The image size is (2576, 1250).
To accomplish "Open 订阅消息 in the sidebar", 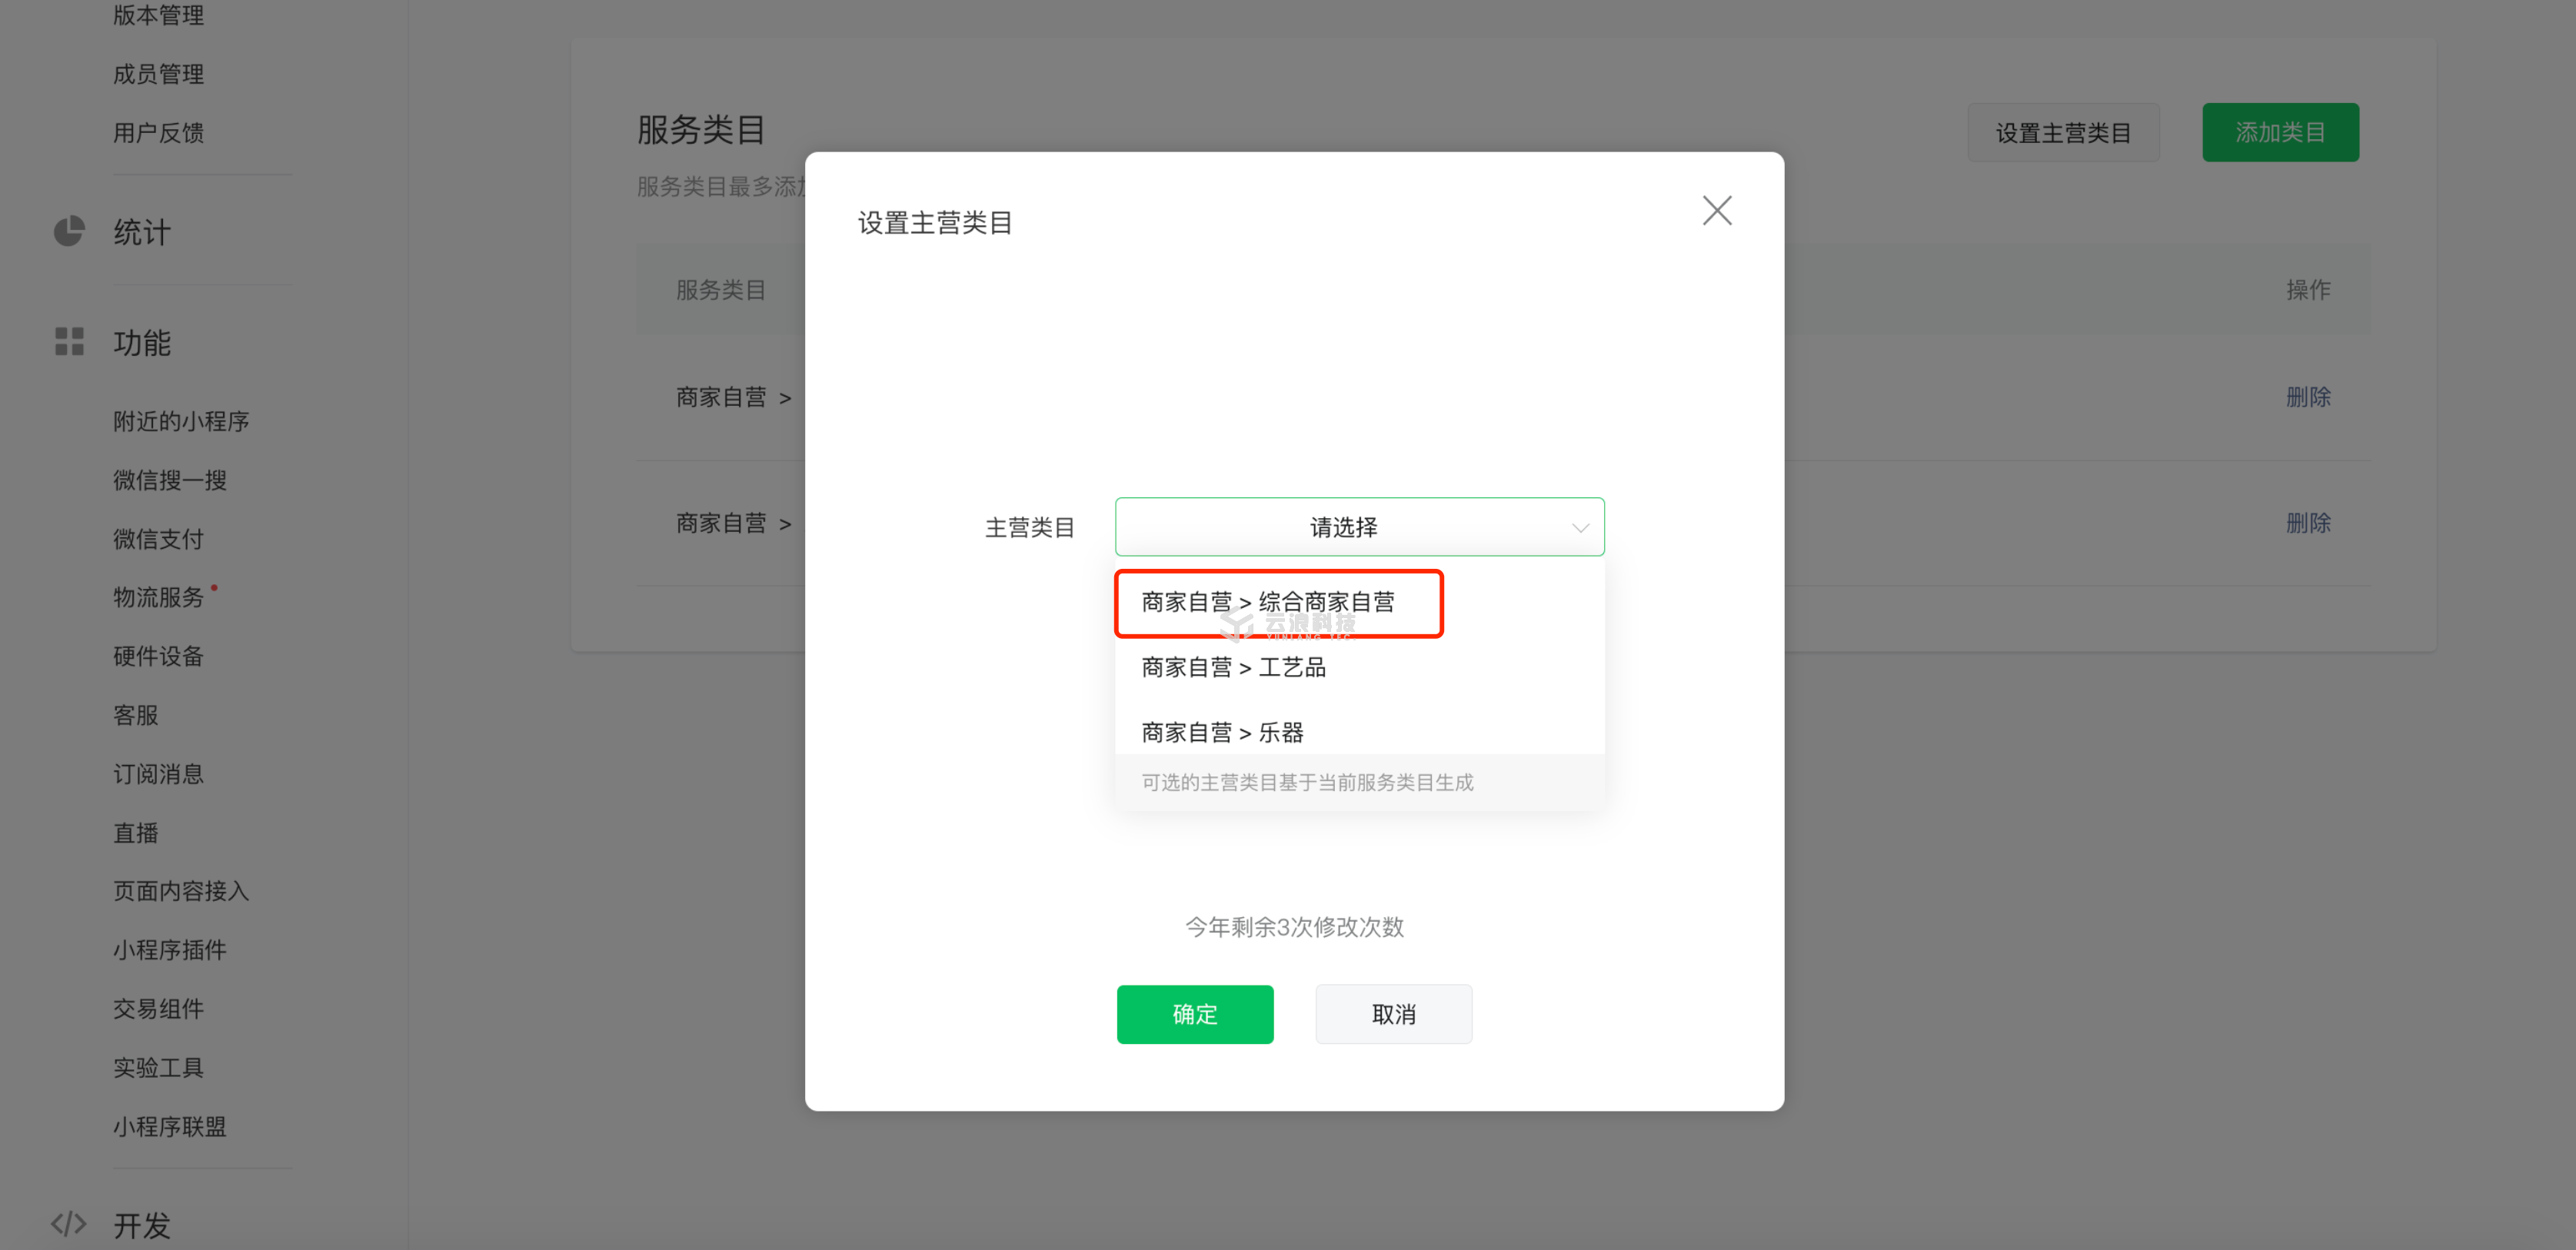I will click(x=158, y=774).
